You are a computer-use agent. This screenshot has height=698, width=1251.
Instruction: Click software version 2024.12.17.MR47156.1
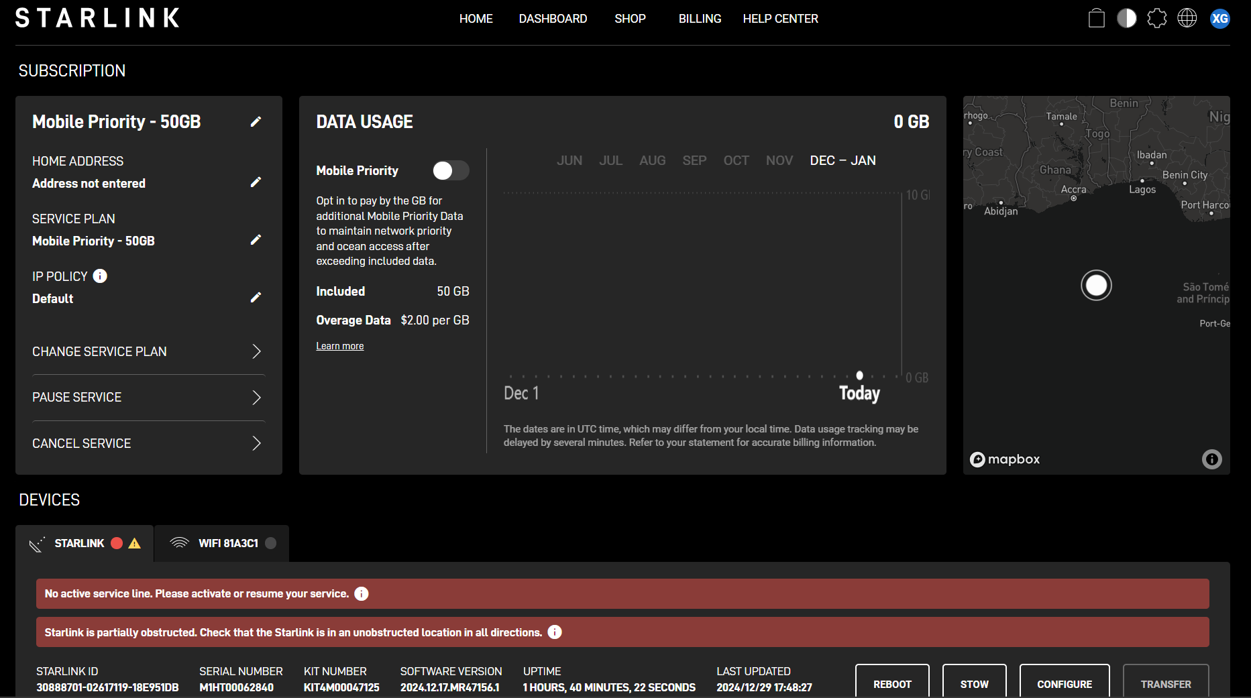[450, 687]
